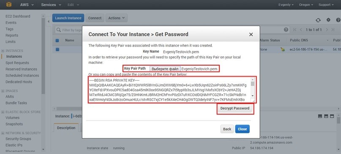Select the Description tab
Image resolution: width=341 pixels, height=154 pixels.
[x=66, y=128]
